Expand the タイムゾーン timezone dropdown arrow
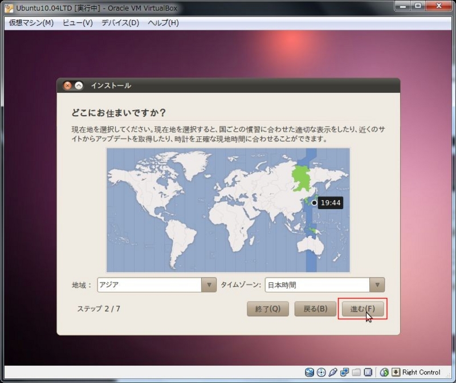The image size is (456, 383). pyautogui.click(x=377, y=285)
